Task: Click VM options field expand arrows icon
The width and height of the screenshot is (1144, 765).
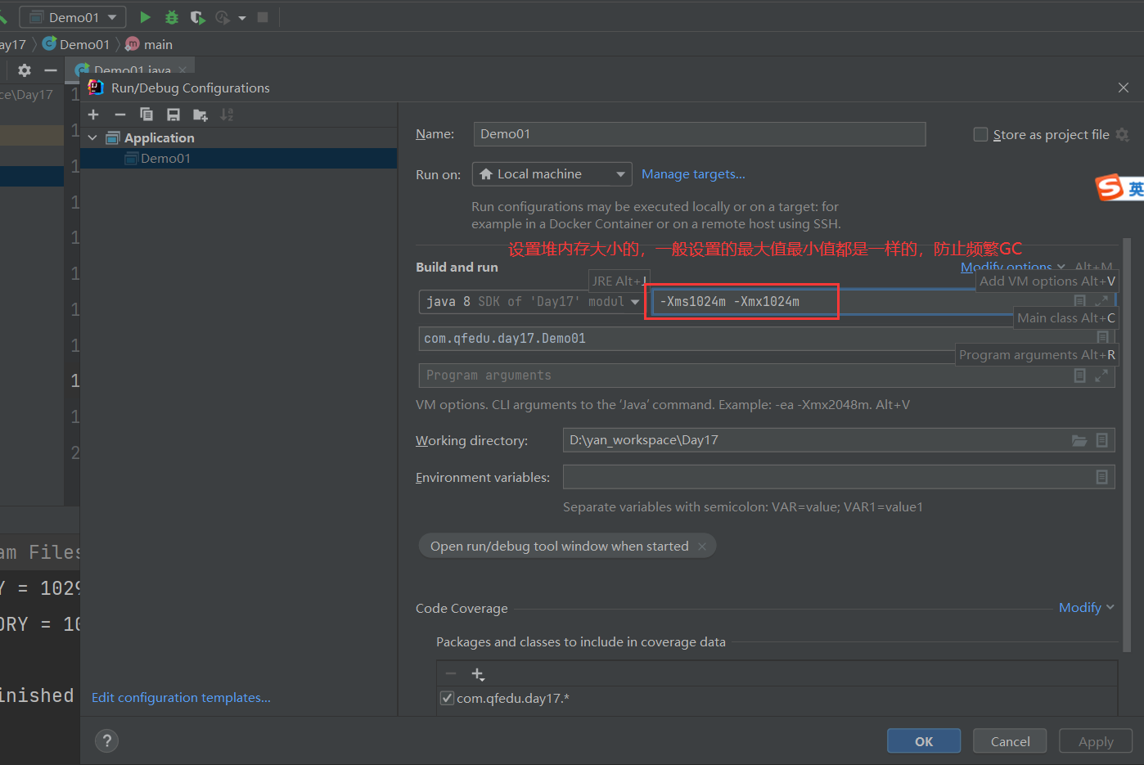Action: pos(1101,301)
